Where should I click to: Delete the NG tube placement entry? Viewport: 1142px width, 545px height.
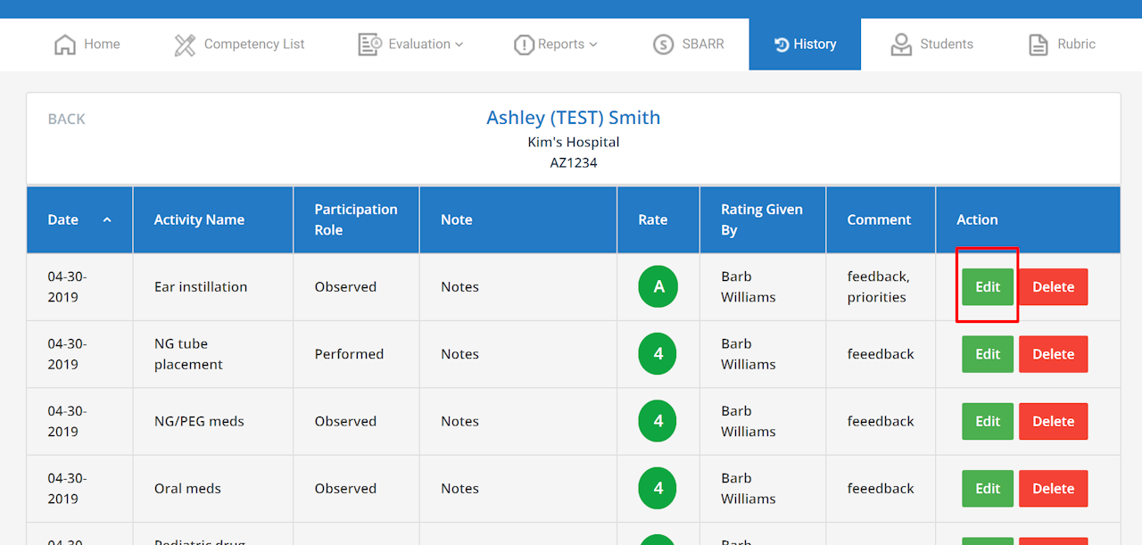pos(1053,354)
